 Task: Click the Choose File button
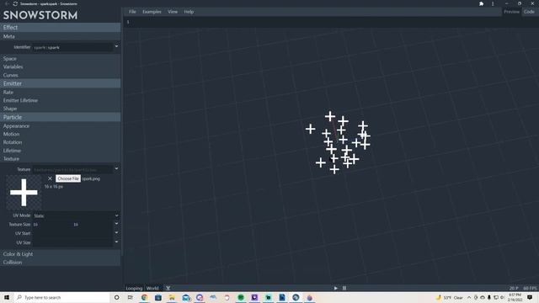(x=68, y=178)
